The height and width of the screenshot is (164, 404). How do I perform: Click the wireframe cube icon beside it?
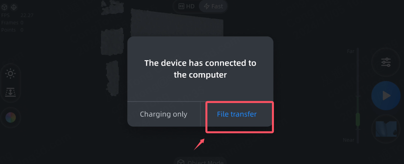(14, 7)
